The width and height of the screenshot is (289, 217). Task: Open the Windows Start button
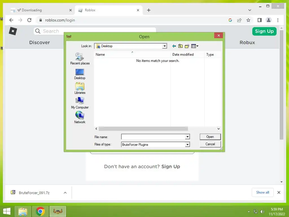click(7, 211)
